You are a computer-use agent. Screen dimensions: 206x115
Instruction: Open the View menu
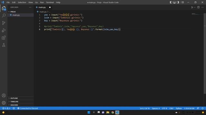(x=31, y=2)
